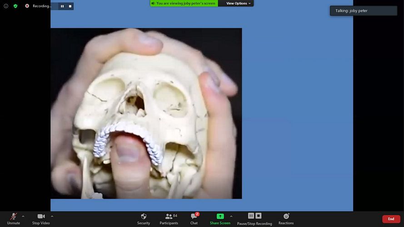Open the View Options dropdown
Image resolution: width=404 pixels, height=227 pixels.
click(x=238, y=3)
